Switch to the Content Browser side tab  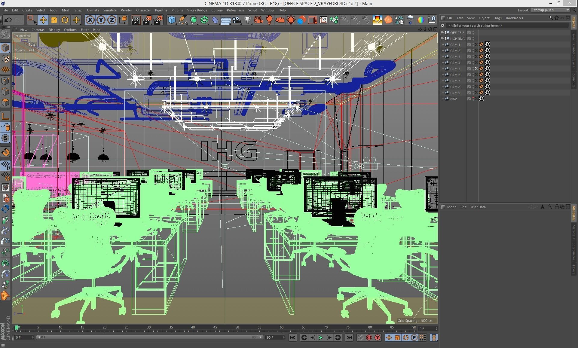(574, 56)
